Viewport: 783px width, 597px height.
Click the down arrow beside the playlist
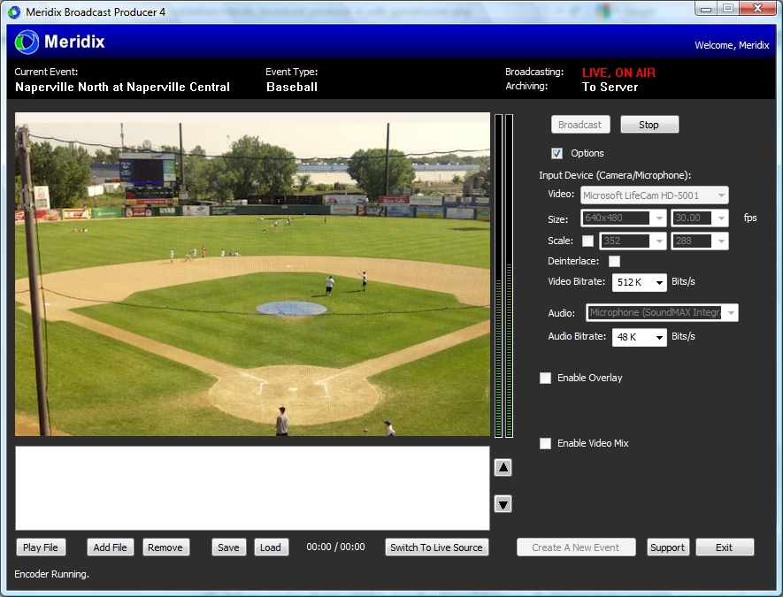click(503, 504)
